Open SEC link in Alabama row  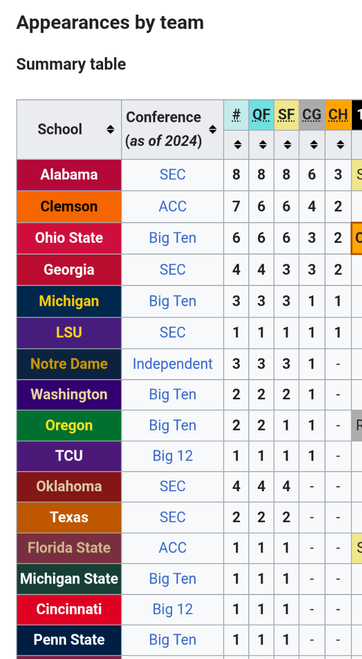(x=173, y=174)
